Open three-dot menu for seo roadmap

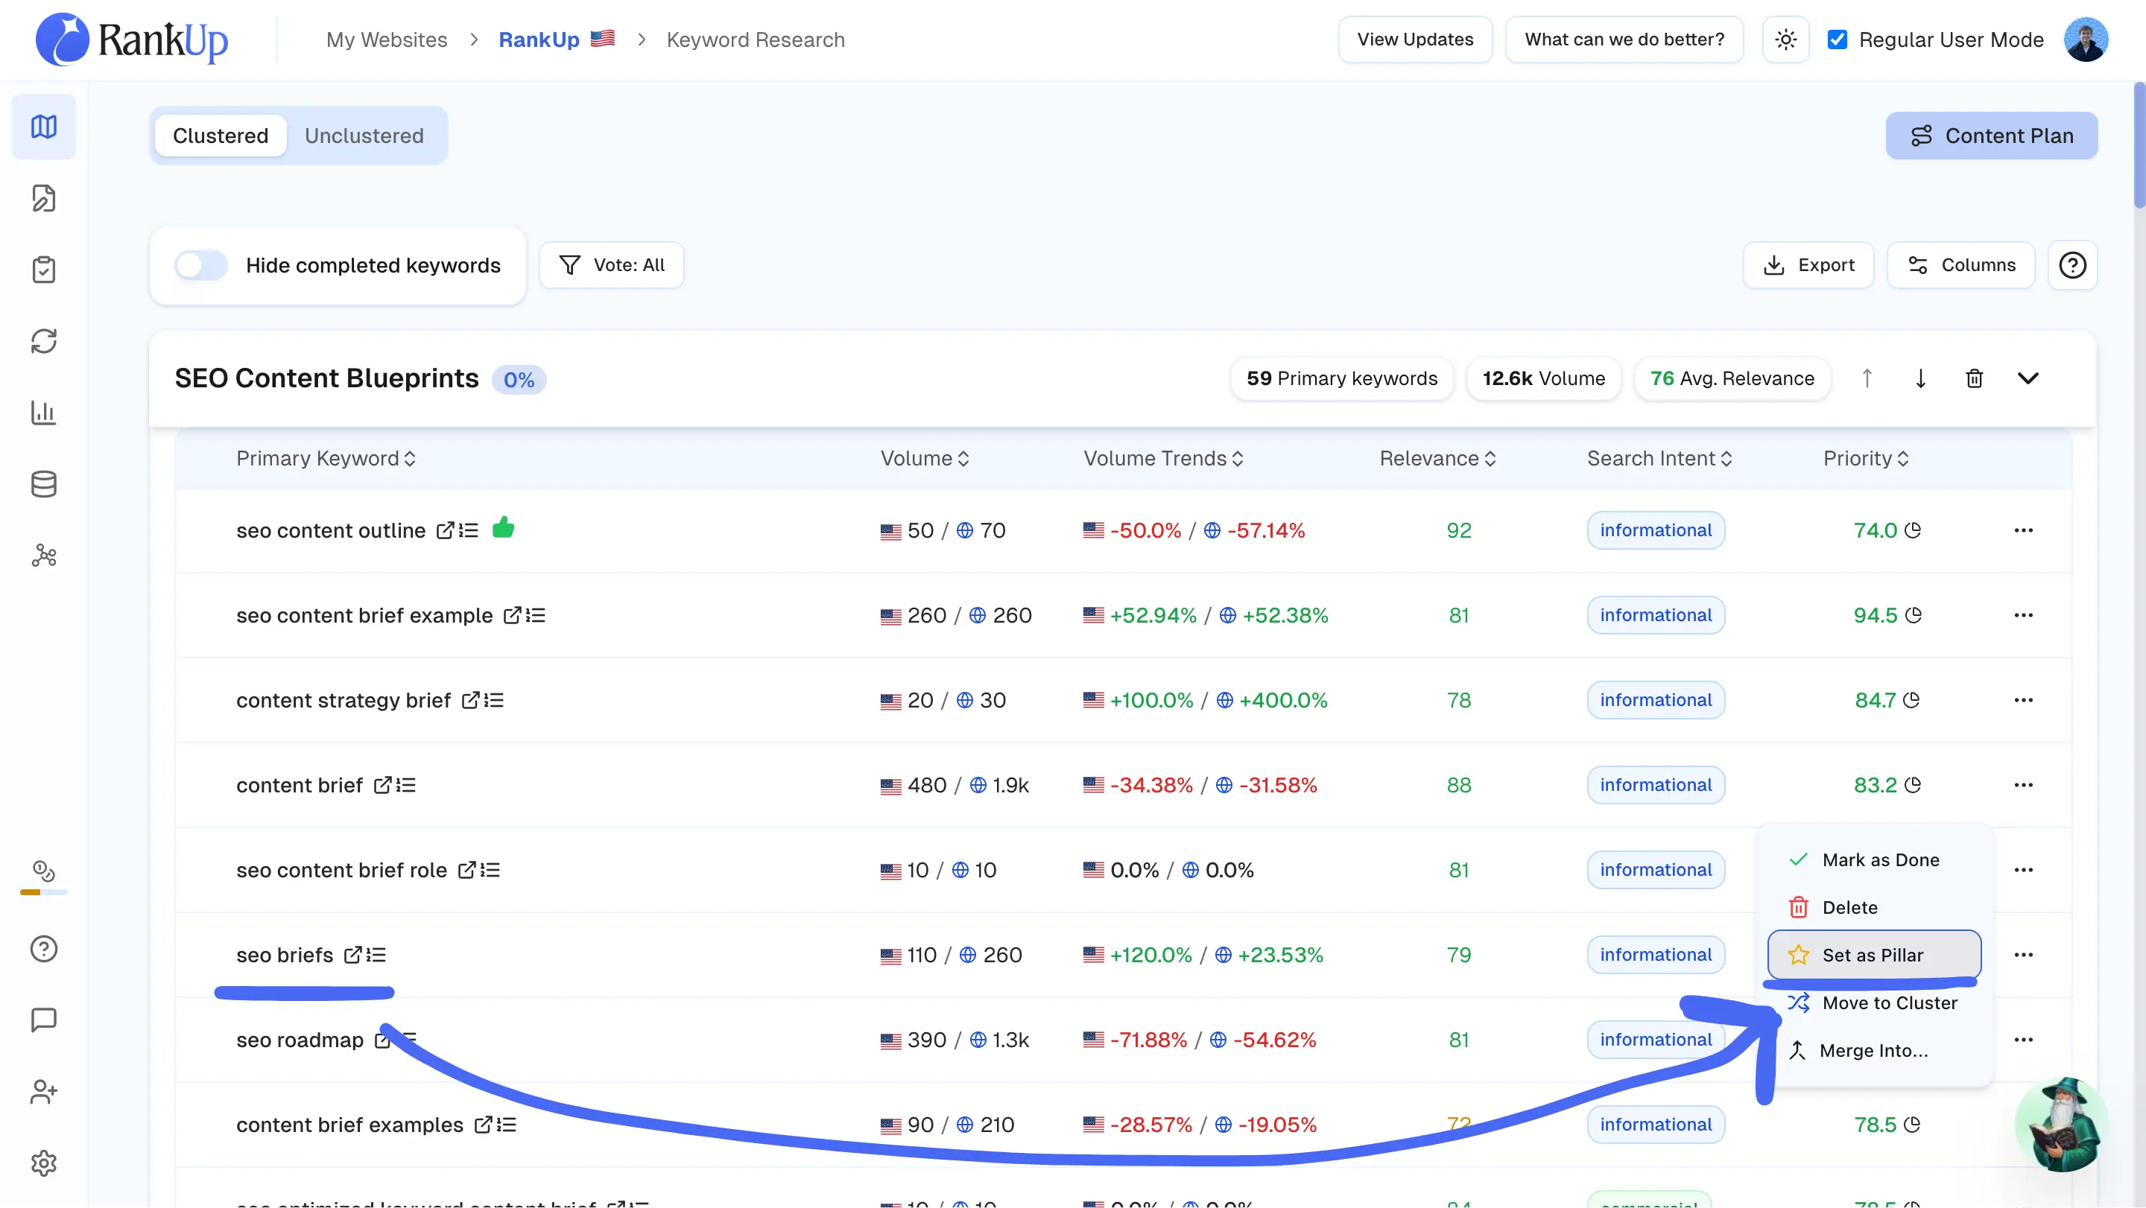click(x=2024, y=1040)
